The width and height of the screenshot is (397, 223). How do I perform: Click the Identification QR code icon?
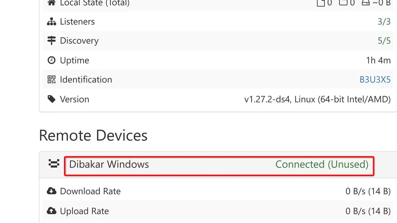[x=51, y=80]
